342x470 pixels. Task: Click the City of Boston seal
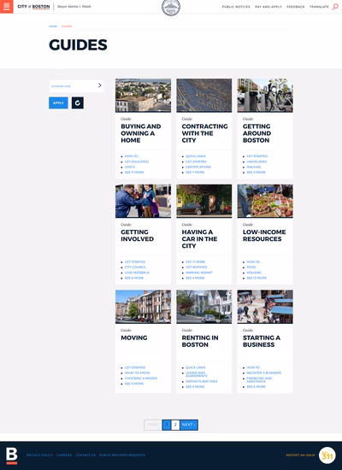[171, 8]
